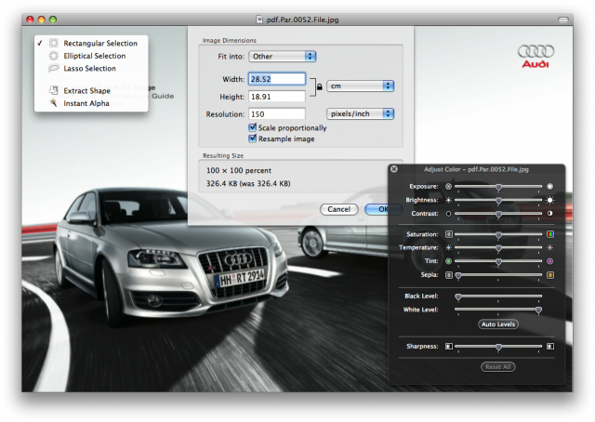Click the Exposure slider handle
This screenshot has height=422, width=595.
click(x=498, y=187)
